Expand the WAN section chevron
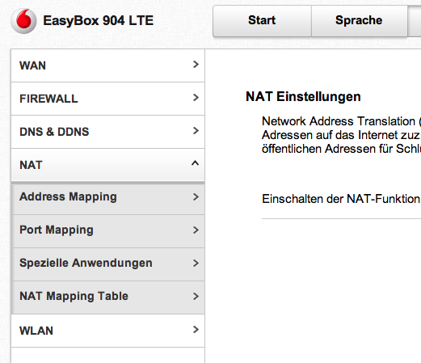Viewport: 421px width, 363px height. tap(196, 65)
